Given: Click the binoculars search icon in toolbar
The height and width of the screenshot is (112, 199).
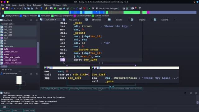Looking at the screenshot, I should [37, 8].
